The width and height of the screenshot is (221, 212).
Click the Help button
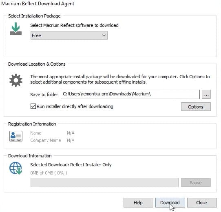138,203
